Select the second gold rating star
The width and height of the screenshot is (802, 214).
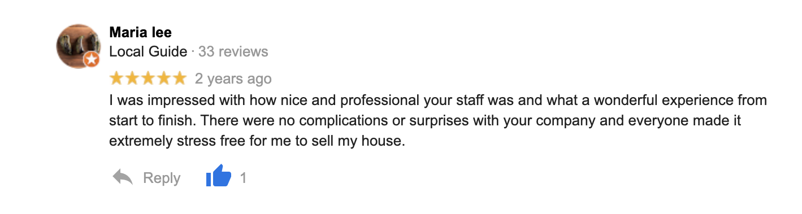pos(132,78)
